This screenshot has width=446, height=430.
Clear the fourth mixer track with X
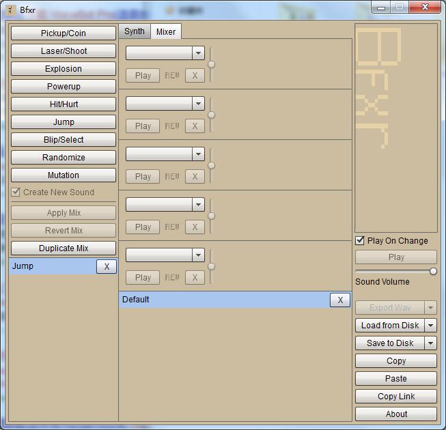click(x=195, y=227)
